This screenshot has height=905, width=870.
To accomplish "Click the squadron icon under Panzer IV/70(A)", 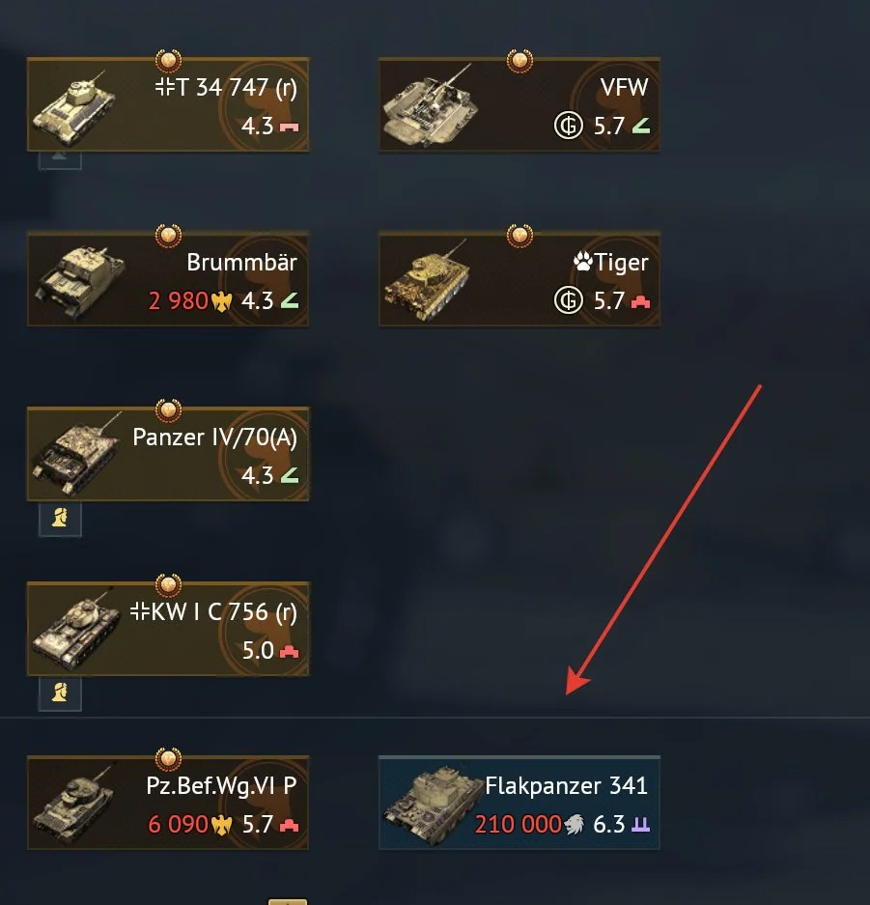I will coord(60,519).
